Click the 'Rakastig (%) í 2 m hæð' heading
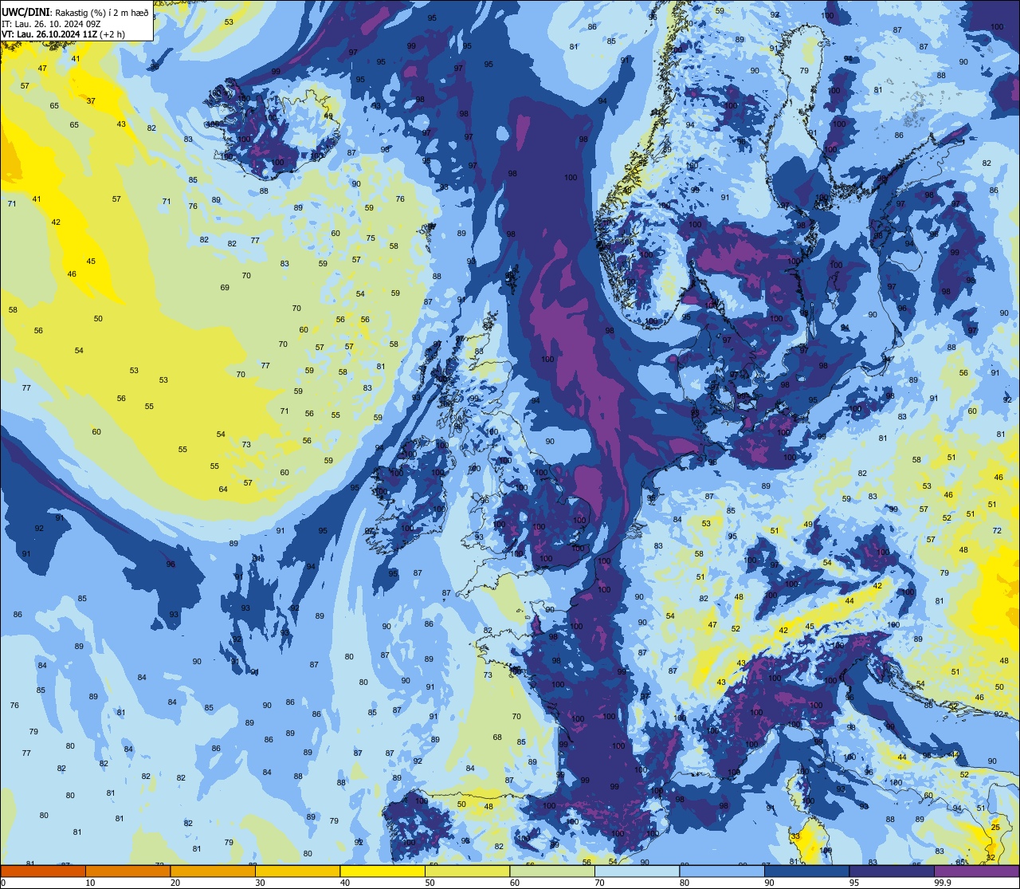This screenshot has height=889, width=1020. pyautogui.click(x=101, y=13)
